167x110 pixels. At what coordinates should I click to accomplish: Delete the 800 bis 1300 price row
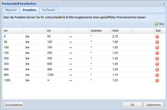(157, 75)
